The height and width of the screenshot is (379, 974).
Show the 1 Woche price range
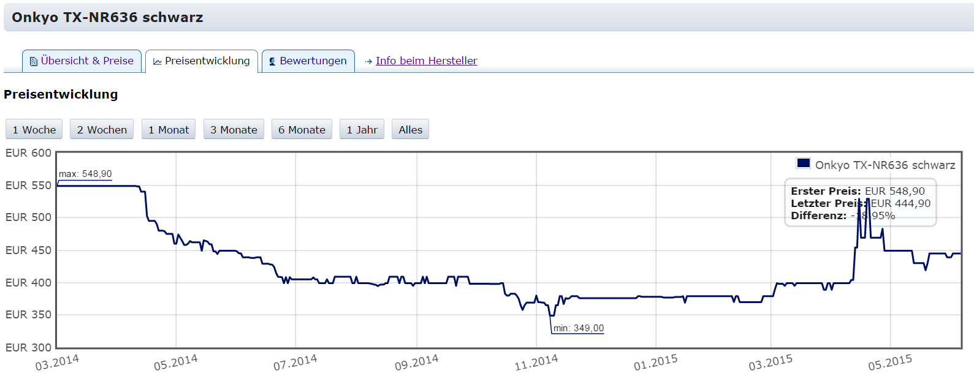click(x=34, y=129)
